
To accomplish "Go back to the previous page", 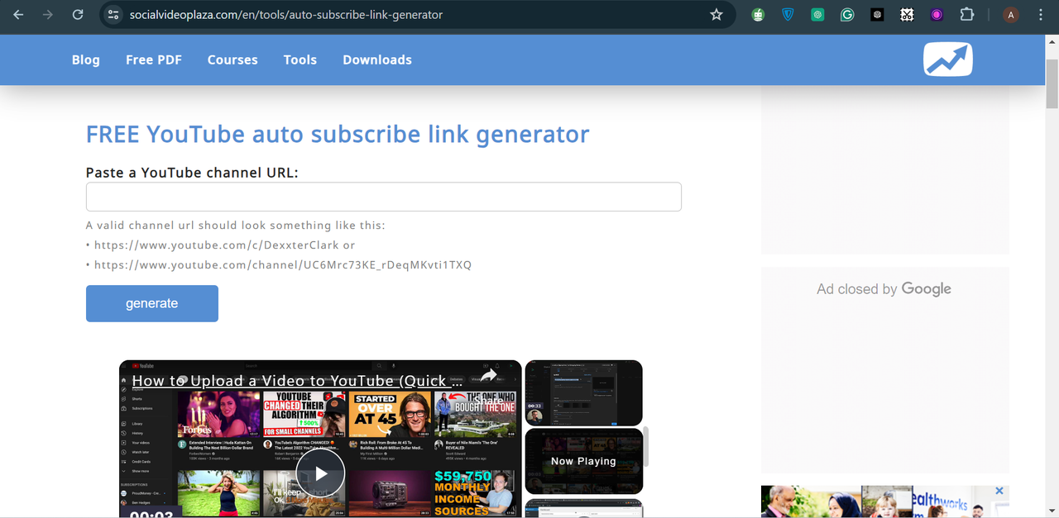I will coord(18,15).
